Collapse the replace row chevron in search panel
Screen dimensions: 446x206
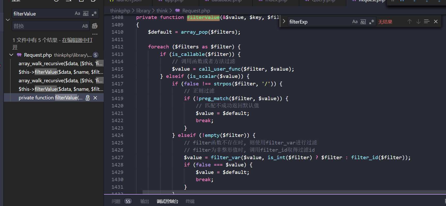pyautogui.click(x=8, y=20)
